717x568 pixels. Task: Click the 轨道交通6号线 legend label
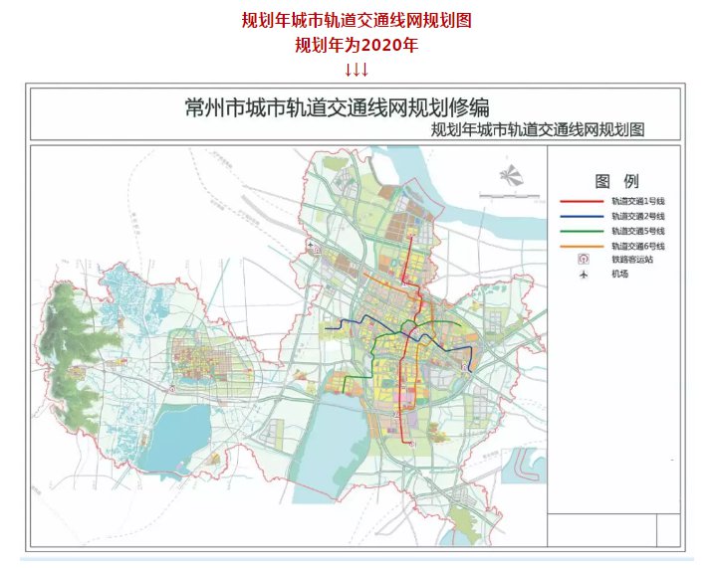pyautogui.click(x=638, y=245)
